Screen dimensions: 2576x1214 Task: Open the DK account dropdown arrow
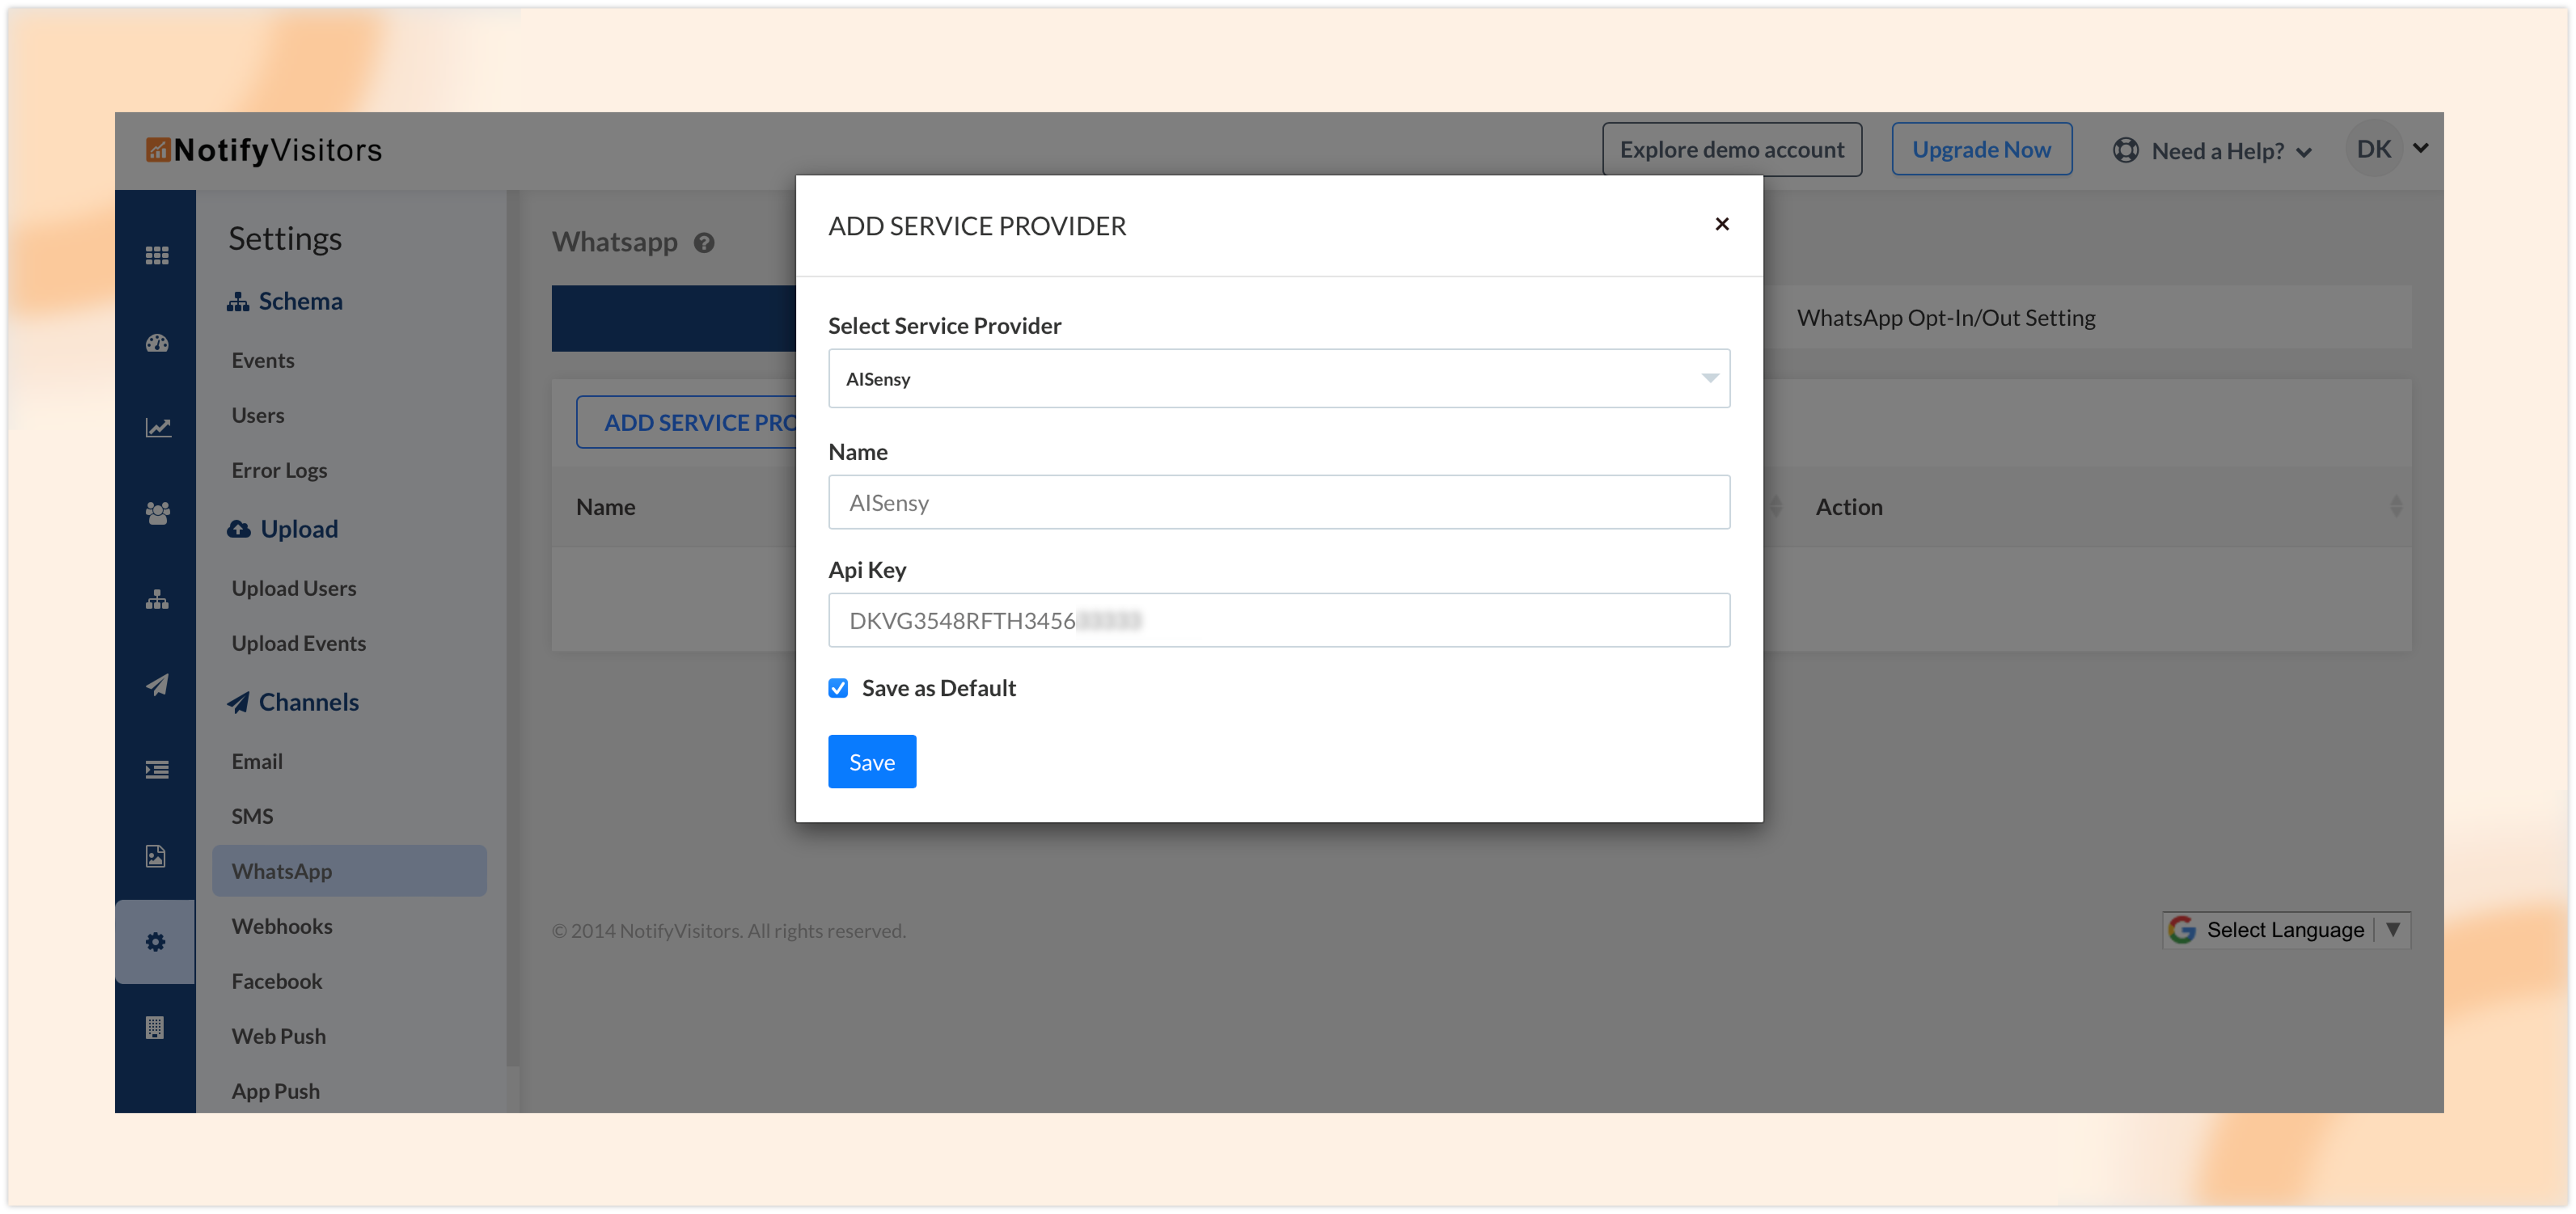(2421, 148)
